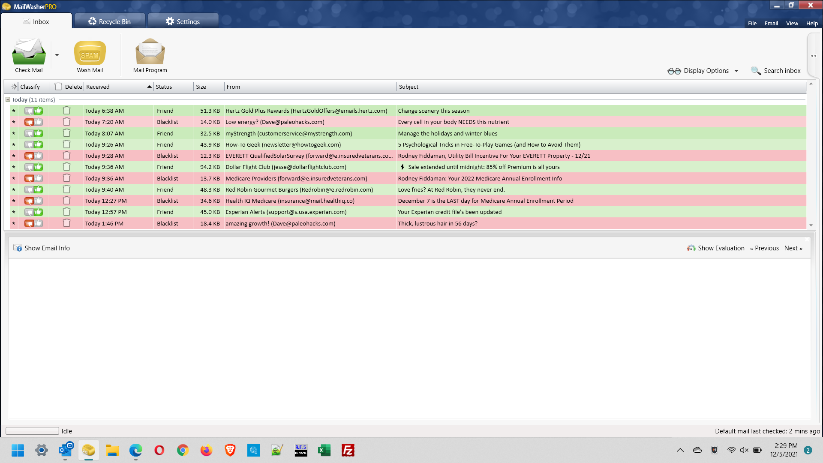823x463 pixels.
Task: Sort by the Received column header
Action: click(118, 87)
